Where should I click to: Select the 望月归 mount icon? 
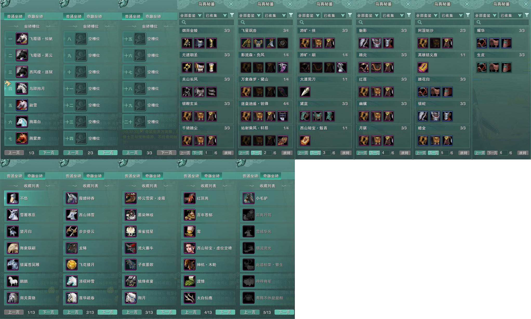point(13,231)
